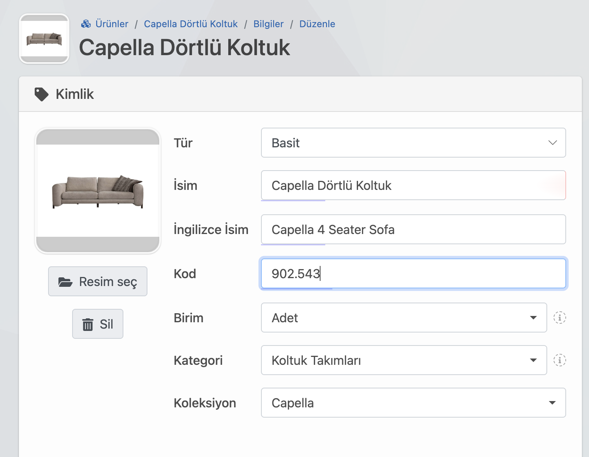Click the caret arrow of Koleksiyon dropdown
Screen dimensions: 589x457
(x=552, y=403)
